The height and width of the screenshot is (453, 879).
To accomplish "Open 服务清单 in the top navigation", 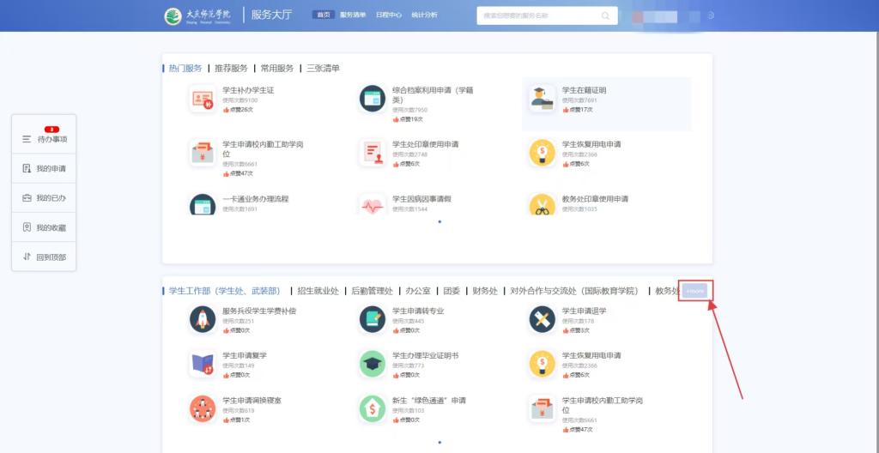I will coord(352,15).
